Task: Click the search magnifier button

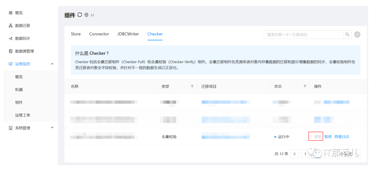Action: coord(347,35)
